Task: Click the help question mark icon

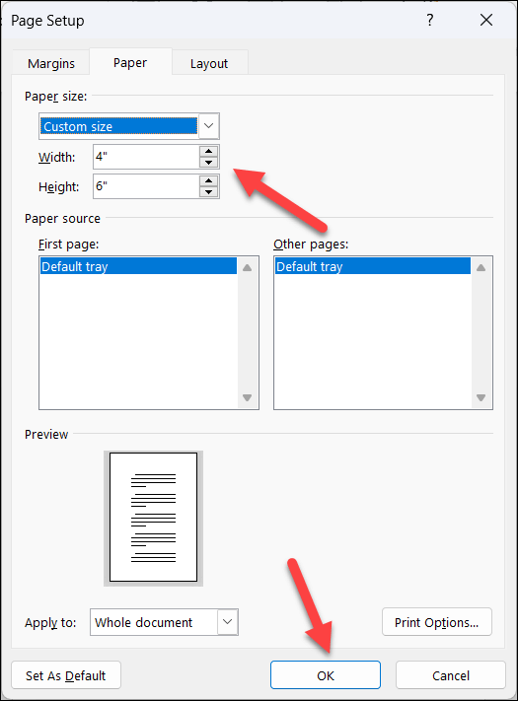Action: point(430,20)
